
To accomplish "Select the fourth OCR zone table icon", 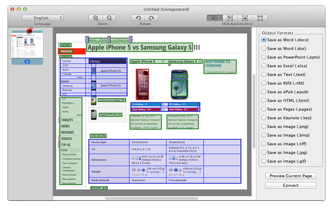I will (x=260, y=18).
